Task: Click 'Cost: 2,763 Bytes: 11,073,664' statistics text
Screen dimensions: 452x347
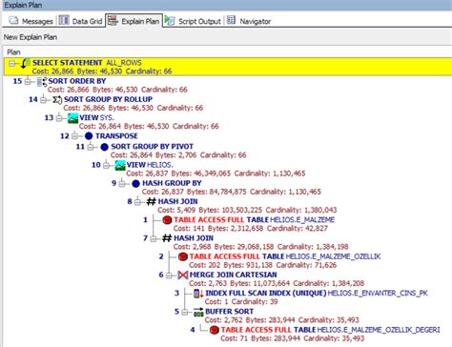Action: (239, 283)
